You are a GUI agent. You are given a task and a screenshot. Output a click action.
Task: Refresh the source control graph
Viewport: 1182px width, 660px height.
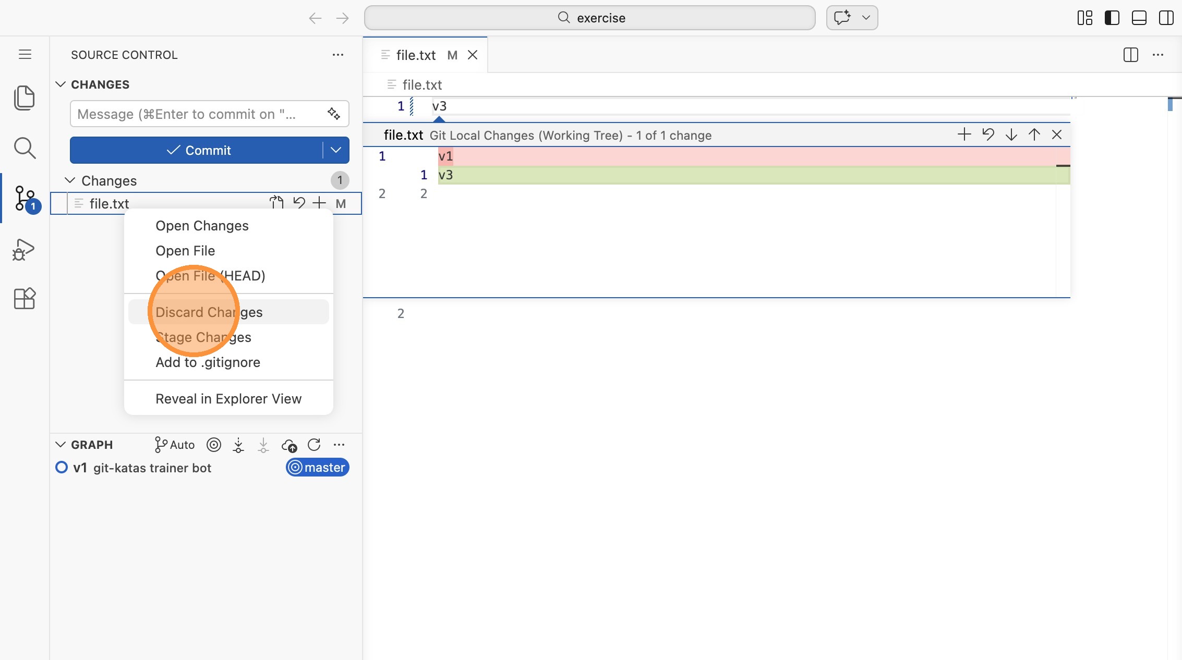pyautogui.click(x=314, y=445)
